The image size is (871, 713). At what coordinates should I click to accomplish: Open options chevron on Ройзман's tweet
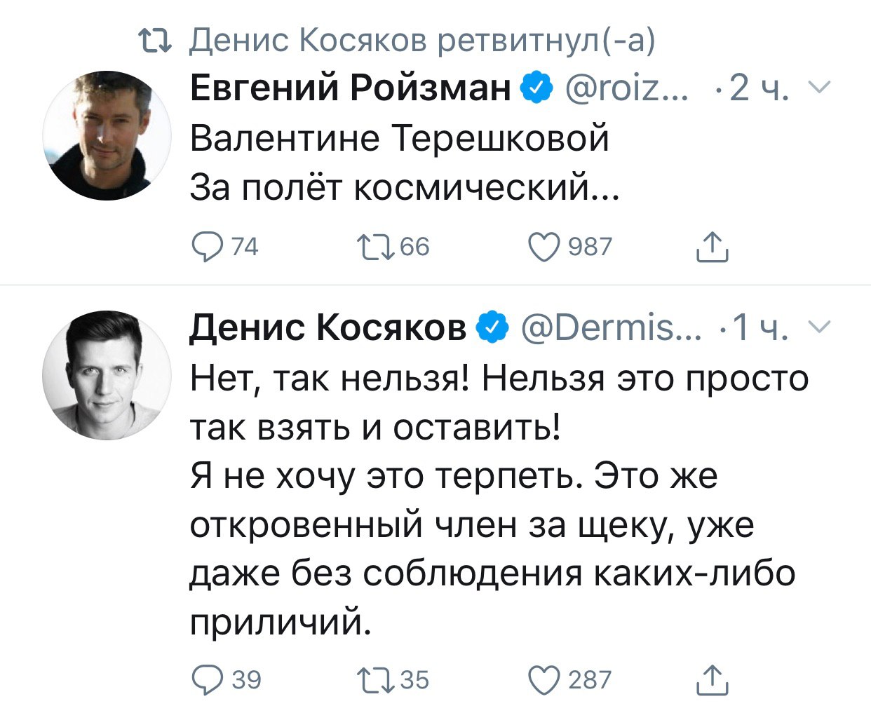[819, 88]
